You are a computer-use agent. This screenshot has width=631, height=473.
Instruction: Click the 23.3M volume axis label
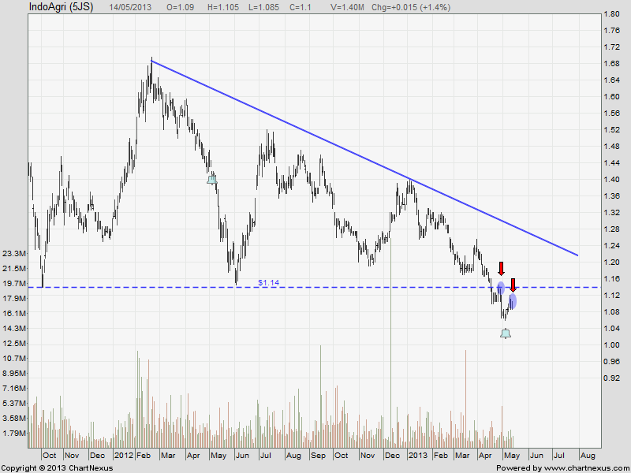pos(16,254)
